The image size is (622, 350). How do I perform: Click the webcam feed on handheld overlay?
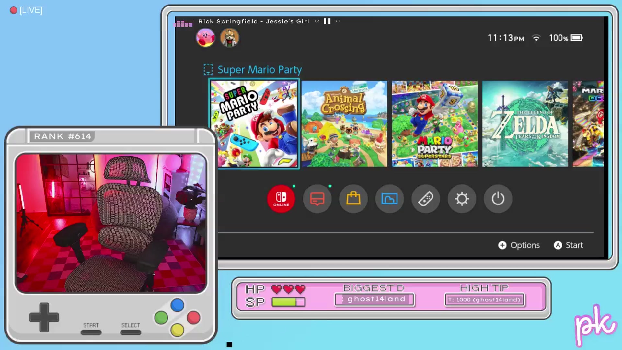click(110, 223)
